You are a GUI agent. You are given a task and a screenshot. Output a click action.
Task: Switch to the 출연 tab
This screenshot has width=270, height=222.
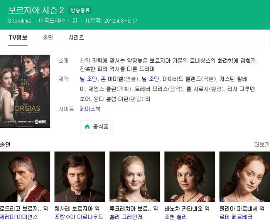48,37
